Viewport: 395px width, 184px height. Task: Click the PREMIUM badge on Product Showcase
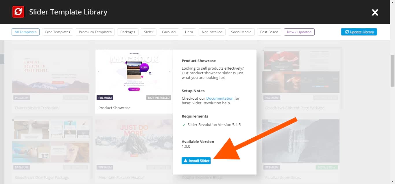click(105, 98)
